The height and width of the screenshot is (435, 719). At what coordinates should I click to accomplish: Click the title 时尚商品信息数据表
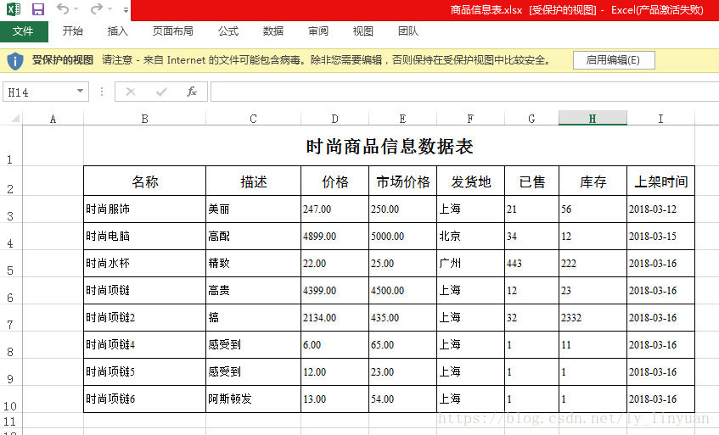point(390,147)
